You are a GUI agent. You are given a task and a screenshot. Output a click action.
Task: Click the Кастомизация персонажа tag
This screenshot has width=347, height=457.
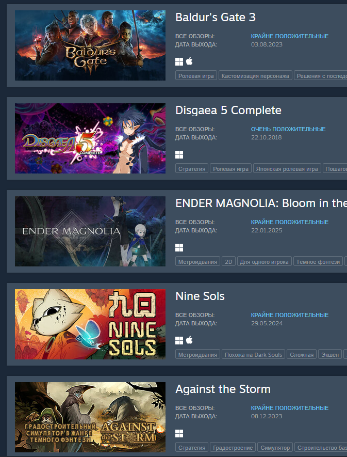pyautogui.click(x=255, y=76)
